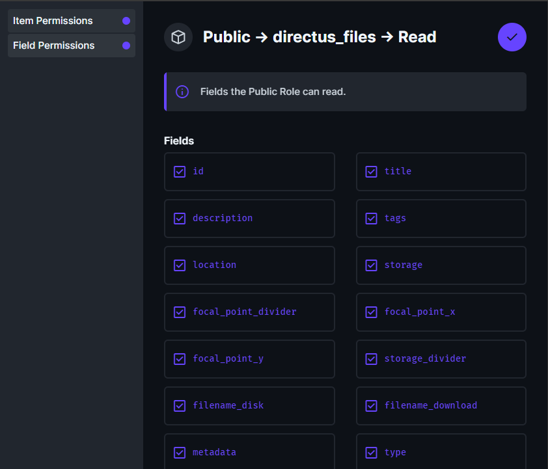
Task: Select the Field Permissions section
Action: click(53, 45)
